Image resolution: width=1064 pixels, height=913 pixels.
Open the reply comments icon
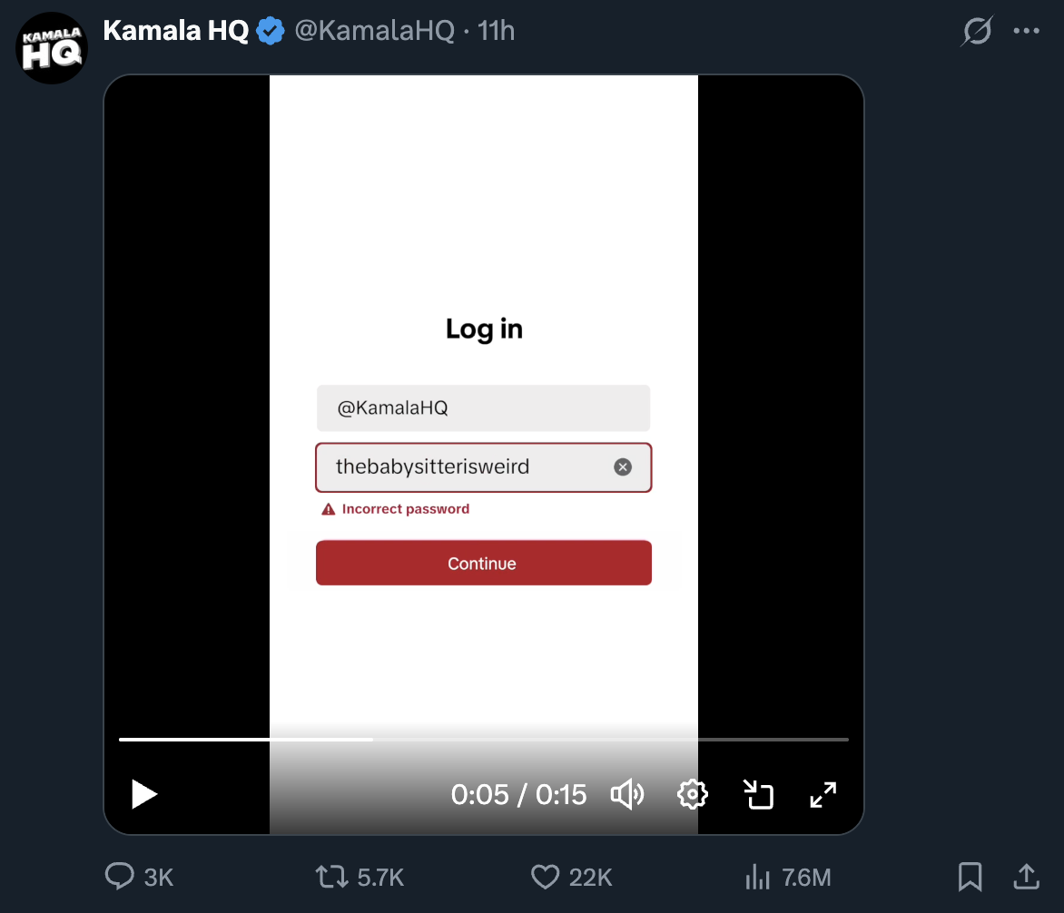(120, 877)
